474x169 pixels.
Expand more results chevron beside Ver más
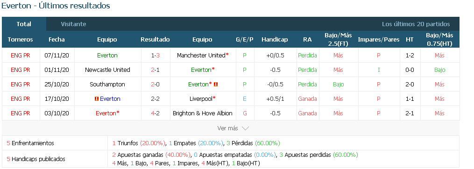(x=245, y=128)
